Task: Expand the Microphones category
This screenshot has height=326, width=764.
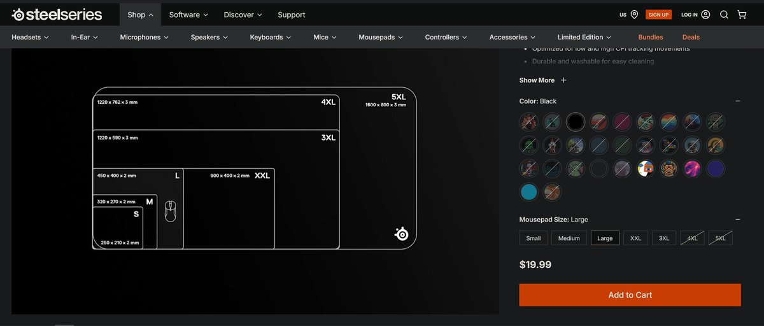Action: 145,37
